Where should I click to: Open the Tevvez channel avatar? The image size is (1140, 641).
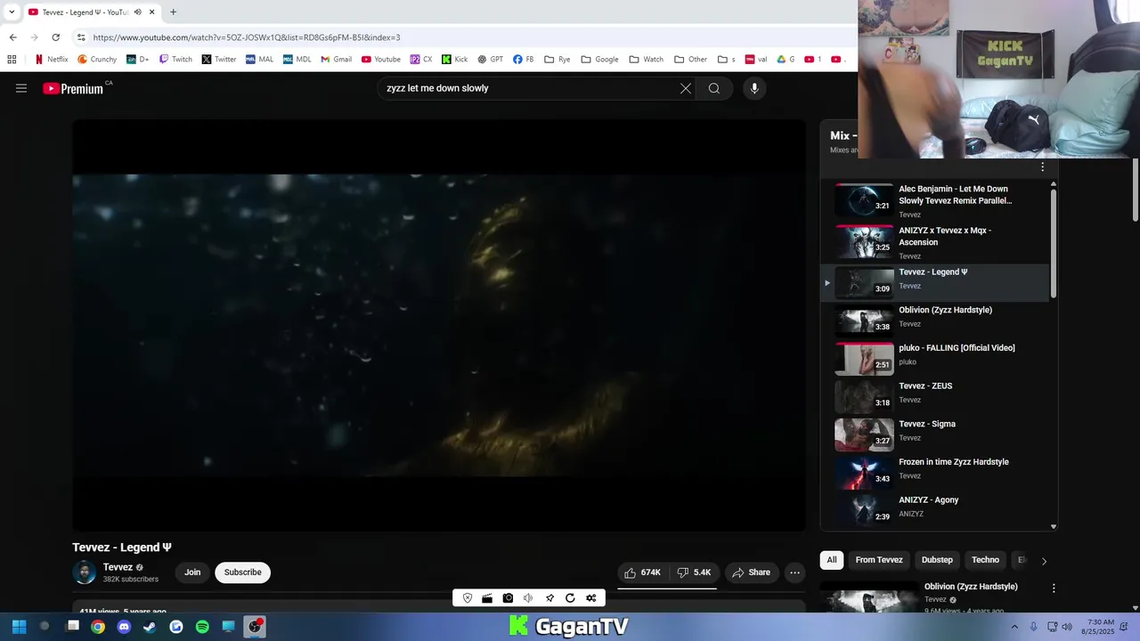coord(85,572)
